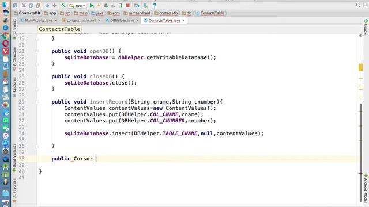The width and height of the screenshot is (369, 207).
Task: Select the ContactsTable.java tab
Action: [164, 21]
